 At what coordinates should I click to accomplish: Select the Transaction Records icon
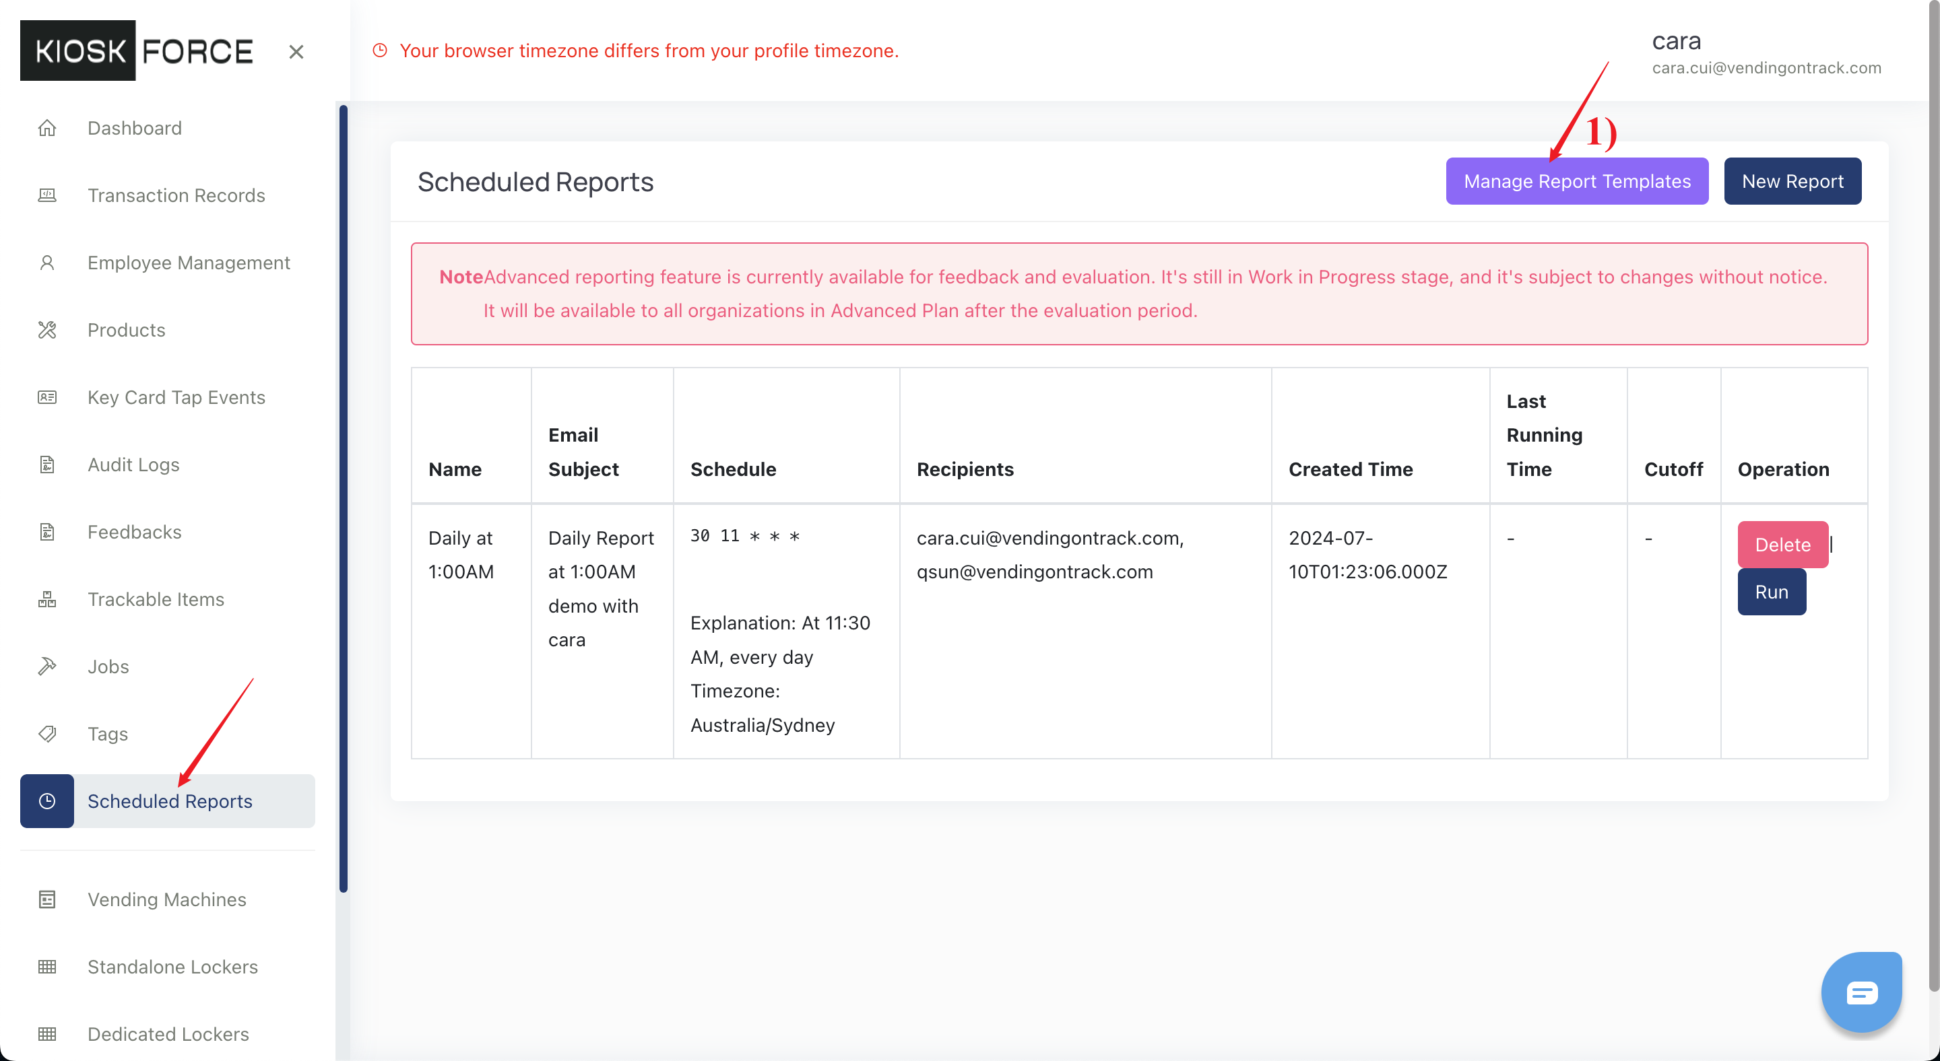click(x=48, y=195)
